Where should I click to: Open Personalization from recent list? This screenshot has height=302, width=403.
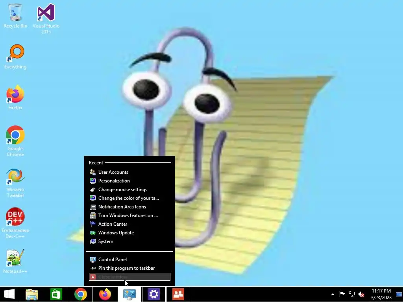coord(129,181)
